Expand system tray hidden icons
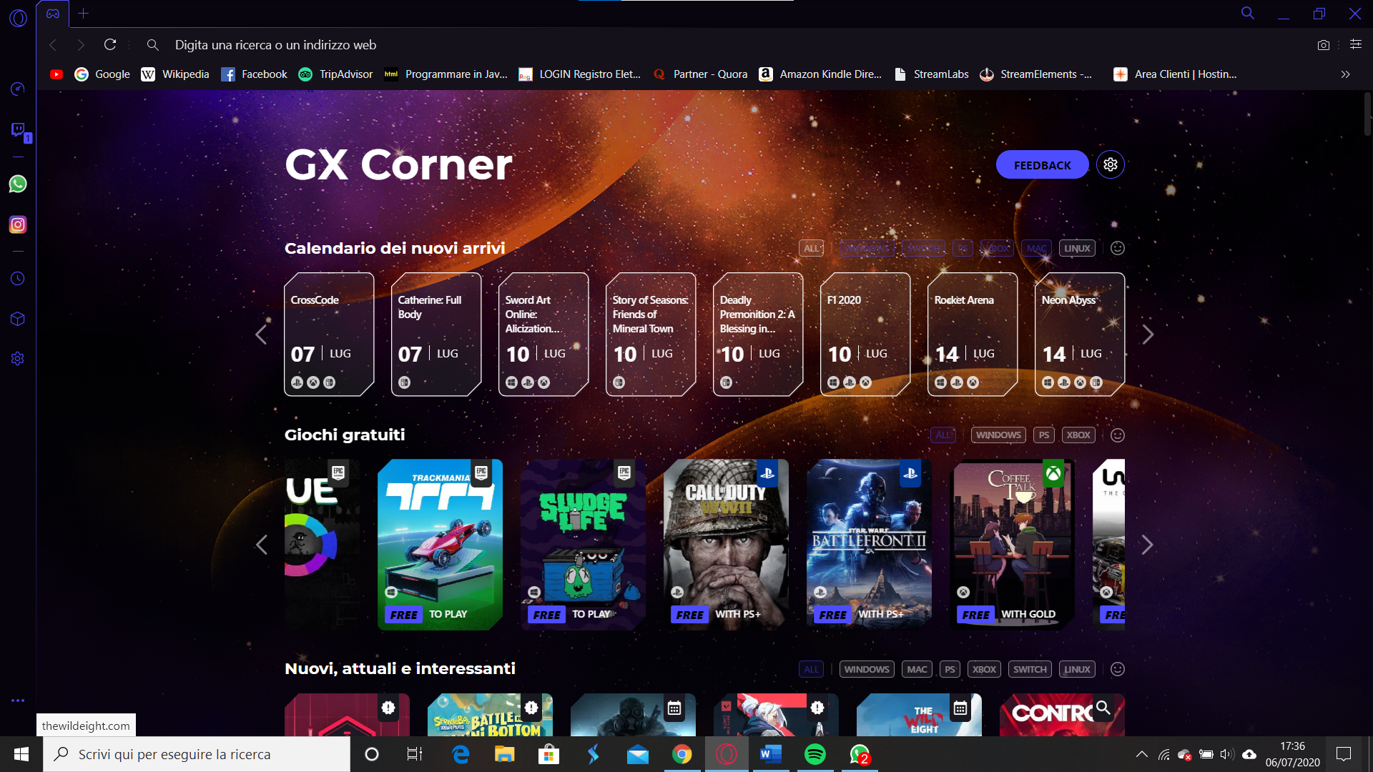The image size is (1373, 772). click(1142, 754)
